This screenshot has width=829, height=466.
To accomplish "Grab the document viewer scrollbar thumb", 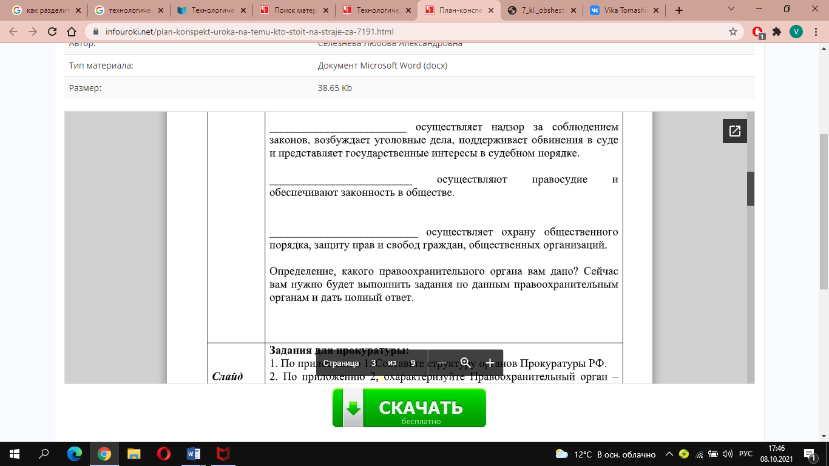I will [x=750, y=189].
